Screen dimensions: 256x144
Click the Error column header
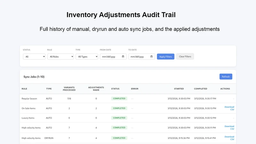[135, 89]
